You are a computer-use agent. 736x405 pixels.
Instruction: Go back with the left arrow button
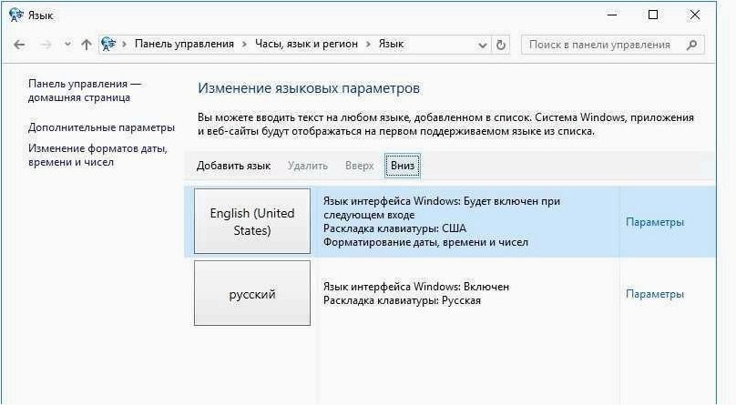click(x=19, y=45)
